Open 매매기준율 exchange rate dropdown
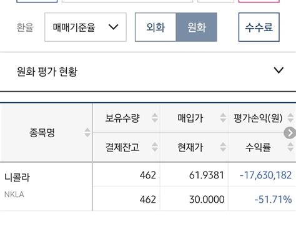 [x=86, y=27]
